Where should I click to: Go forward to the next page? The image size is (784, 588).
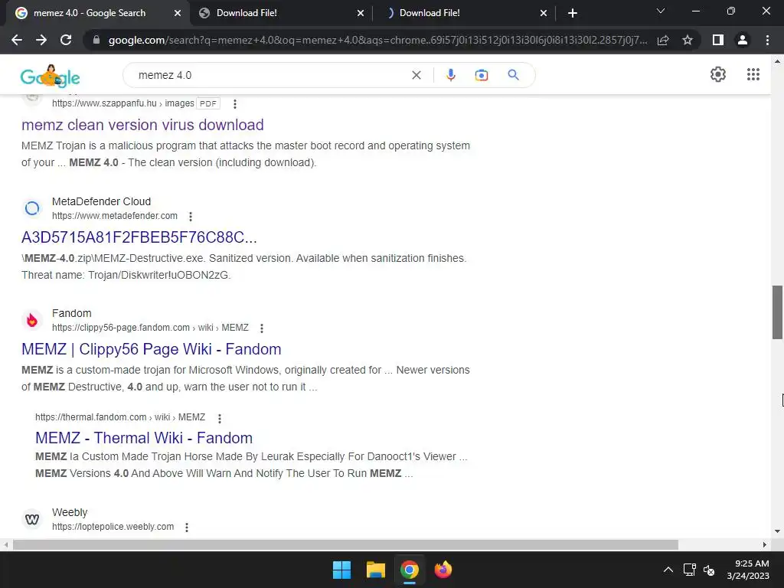41,40
